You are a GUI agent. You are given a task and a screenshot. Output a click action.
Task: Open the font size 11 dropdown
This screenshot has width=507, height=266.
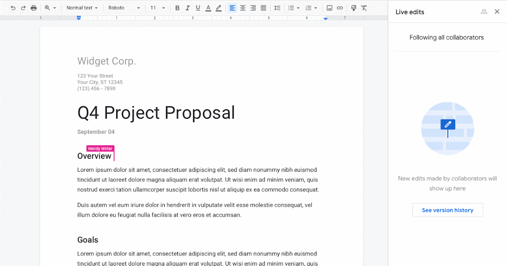(158, 8)
